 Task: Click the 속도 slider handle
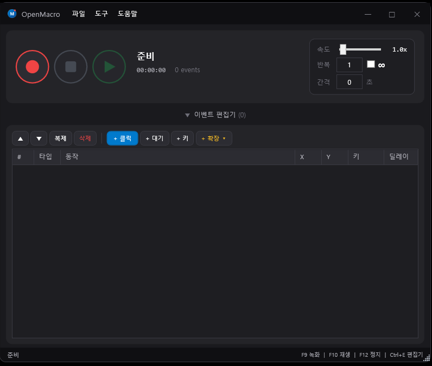[x=343, y=49]
